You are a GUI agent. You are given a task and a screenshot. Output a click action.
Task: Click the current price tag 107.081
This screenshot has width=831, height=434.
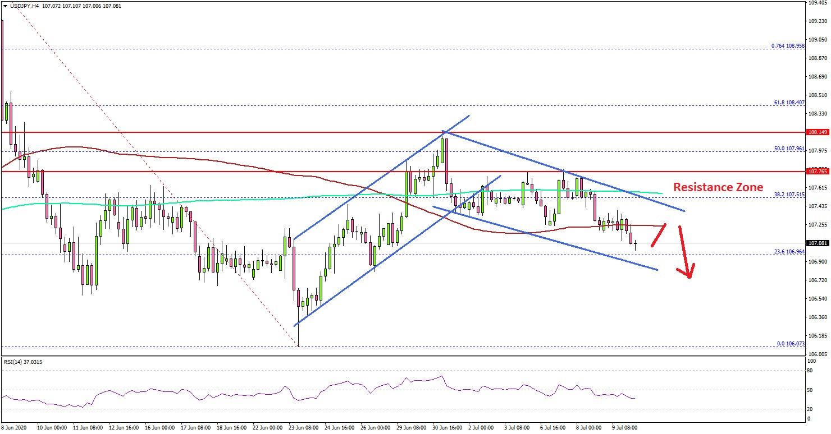pyautogui.click(x=817, y=243)
